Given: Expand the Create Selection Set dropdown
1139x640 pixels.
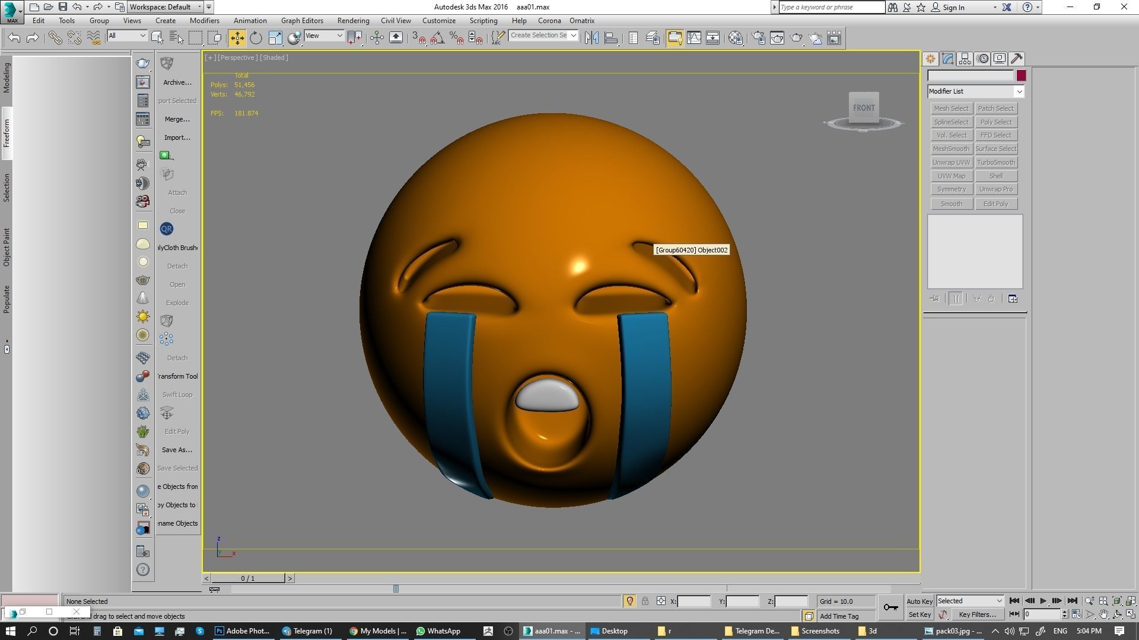Looking at the screenshot, I should [x=573, y=36].
